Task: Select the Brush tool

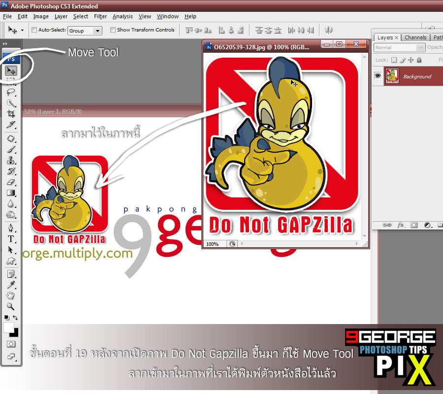Action: click(x=11, y=150)
